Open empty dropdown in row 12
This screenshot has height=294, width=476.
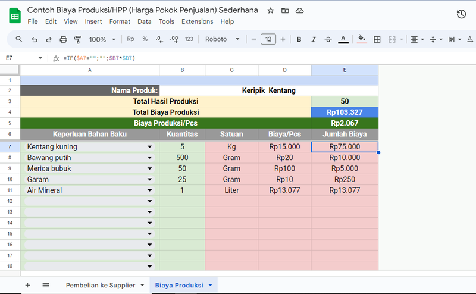150,201
